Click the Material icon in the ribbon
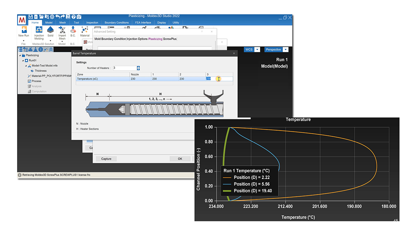This screenshot has width=418, height=235. tap(85, 30)
